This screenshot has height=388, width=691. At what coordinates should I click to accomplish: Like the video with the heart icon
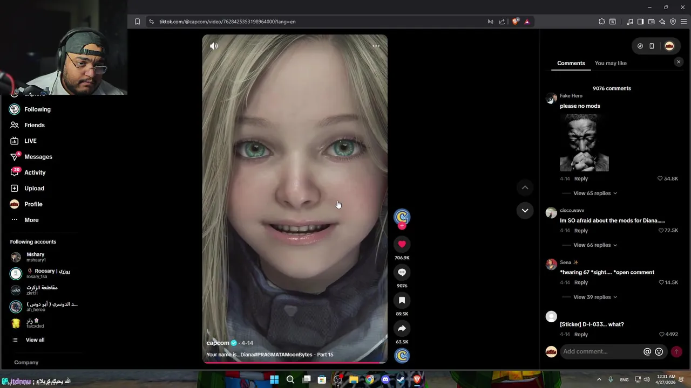[402, 244]
